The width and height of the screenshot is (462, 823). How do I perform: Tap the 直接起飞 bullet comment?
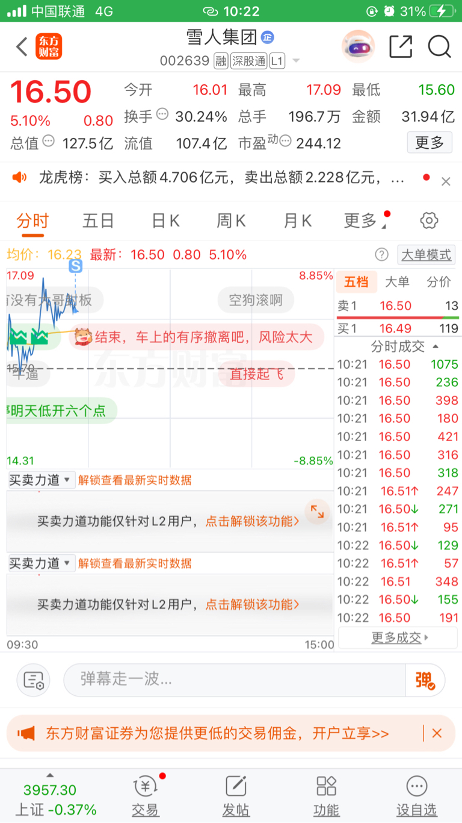point(257,374)
